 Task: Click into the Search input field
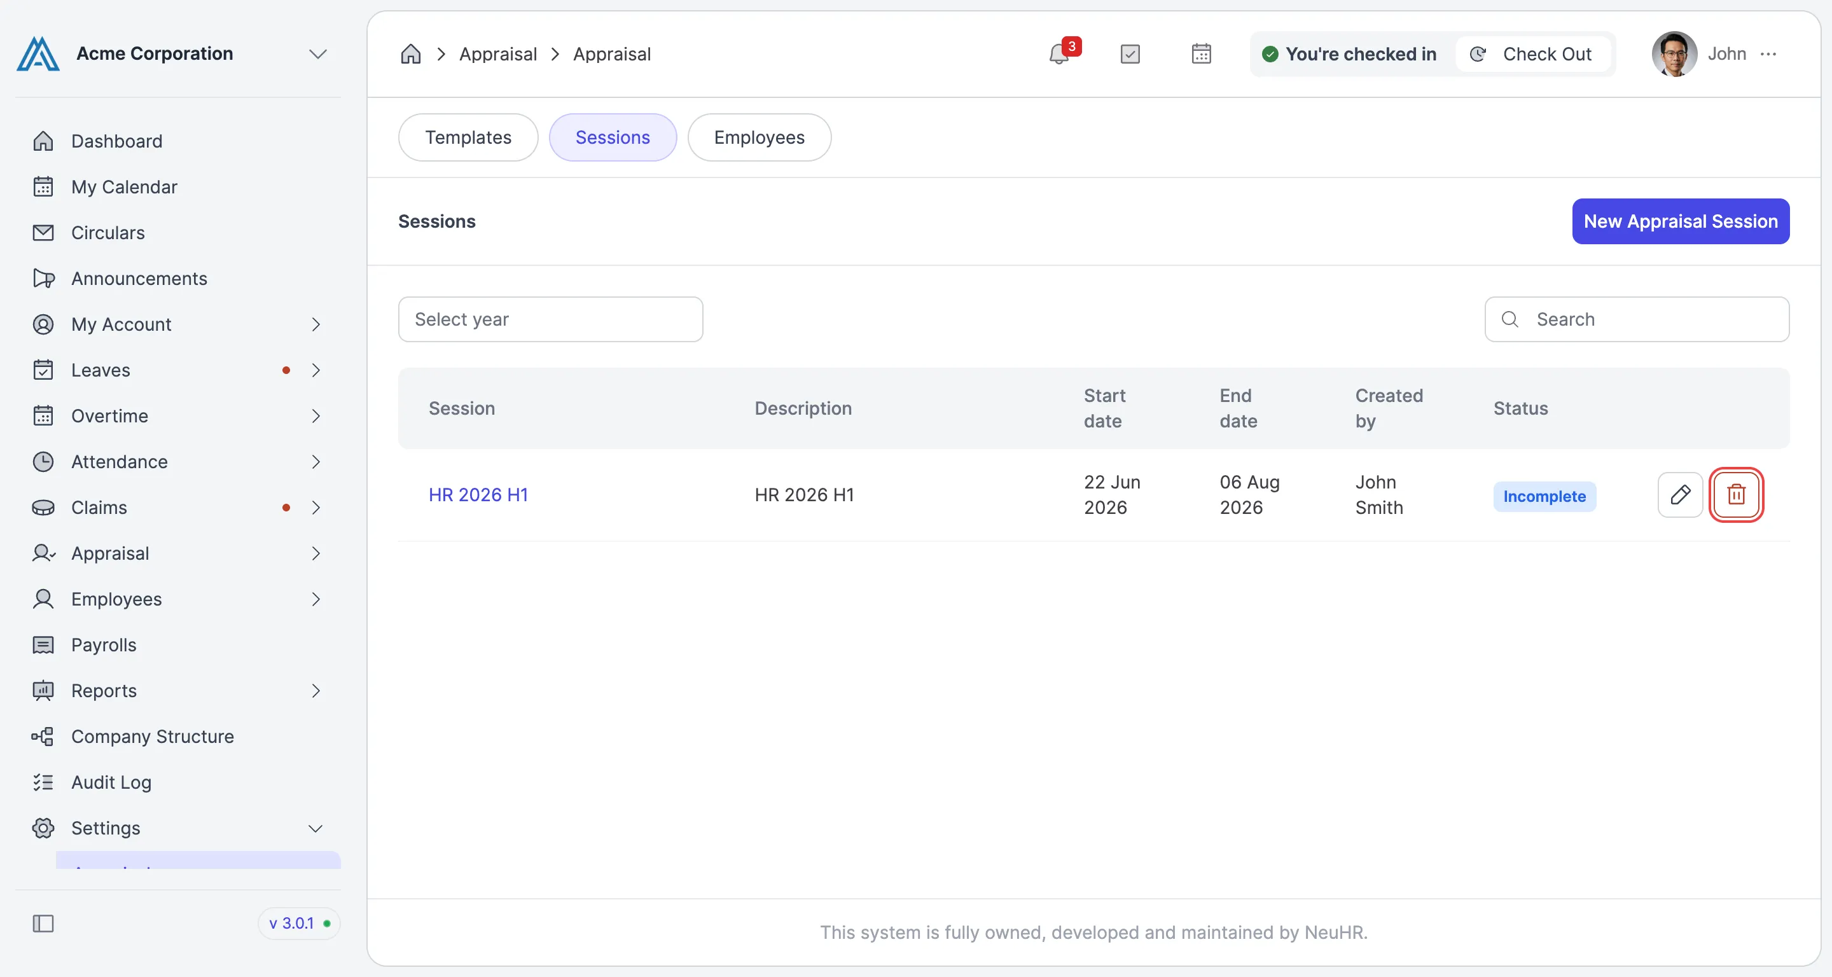click(1637, 319)
